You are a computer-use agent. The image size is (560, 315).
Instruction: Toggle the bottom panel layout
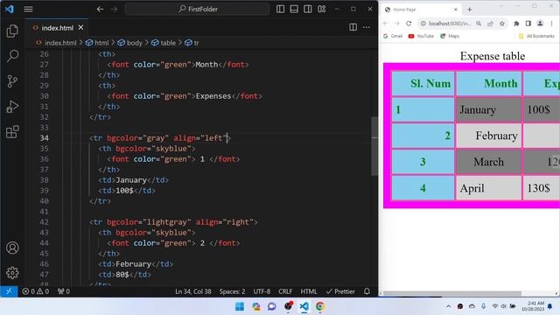pos(294,10)
